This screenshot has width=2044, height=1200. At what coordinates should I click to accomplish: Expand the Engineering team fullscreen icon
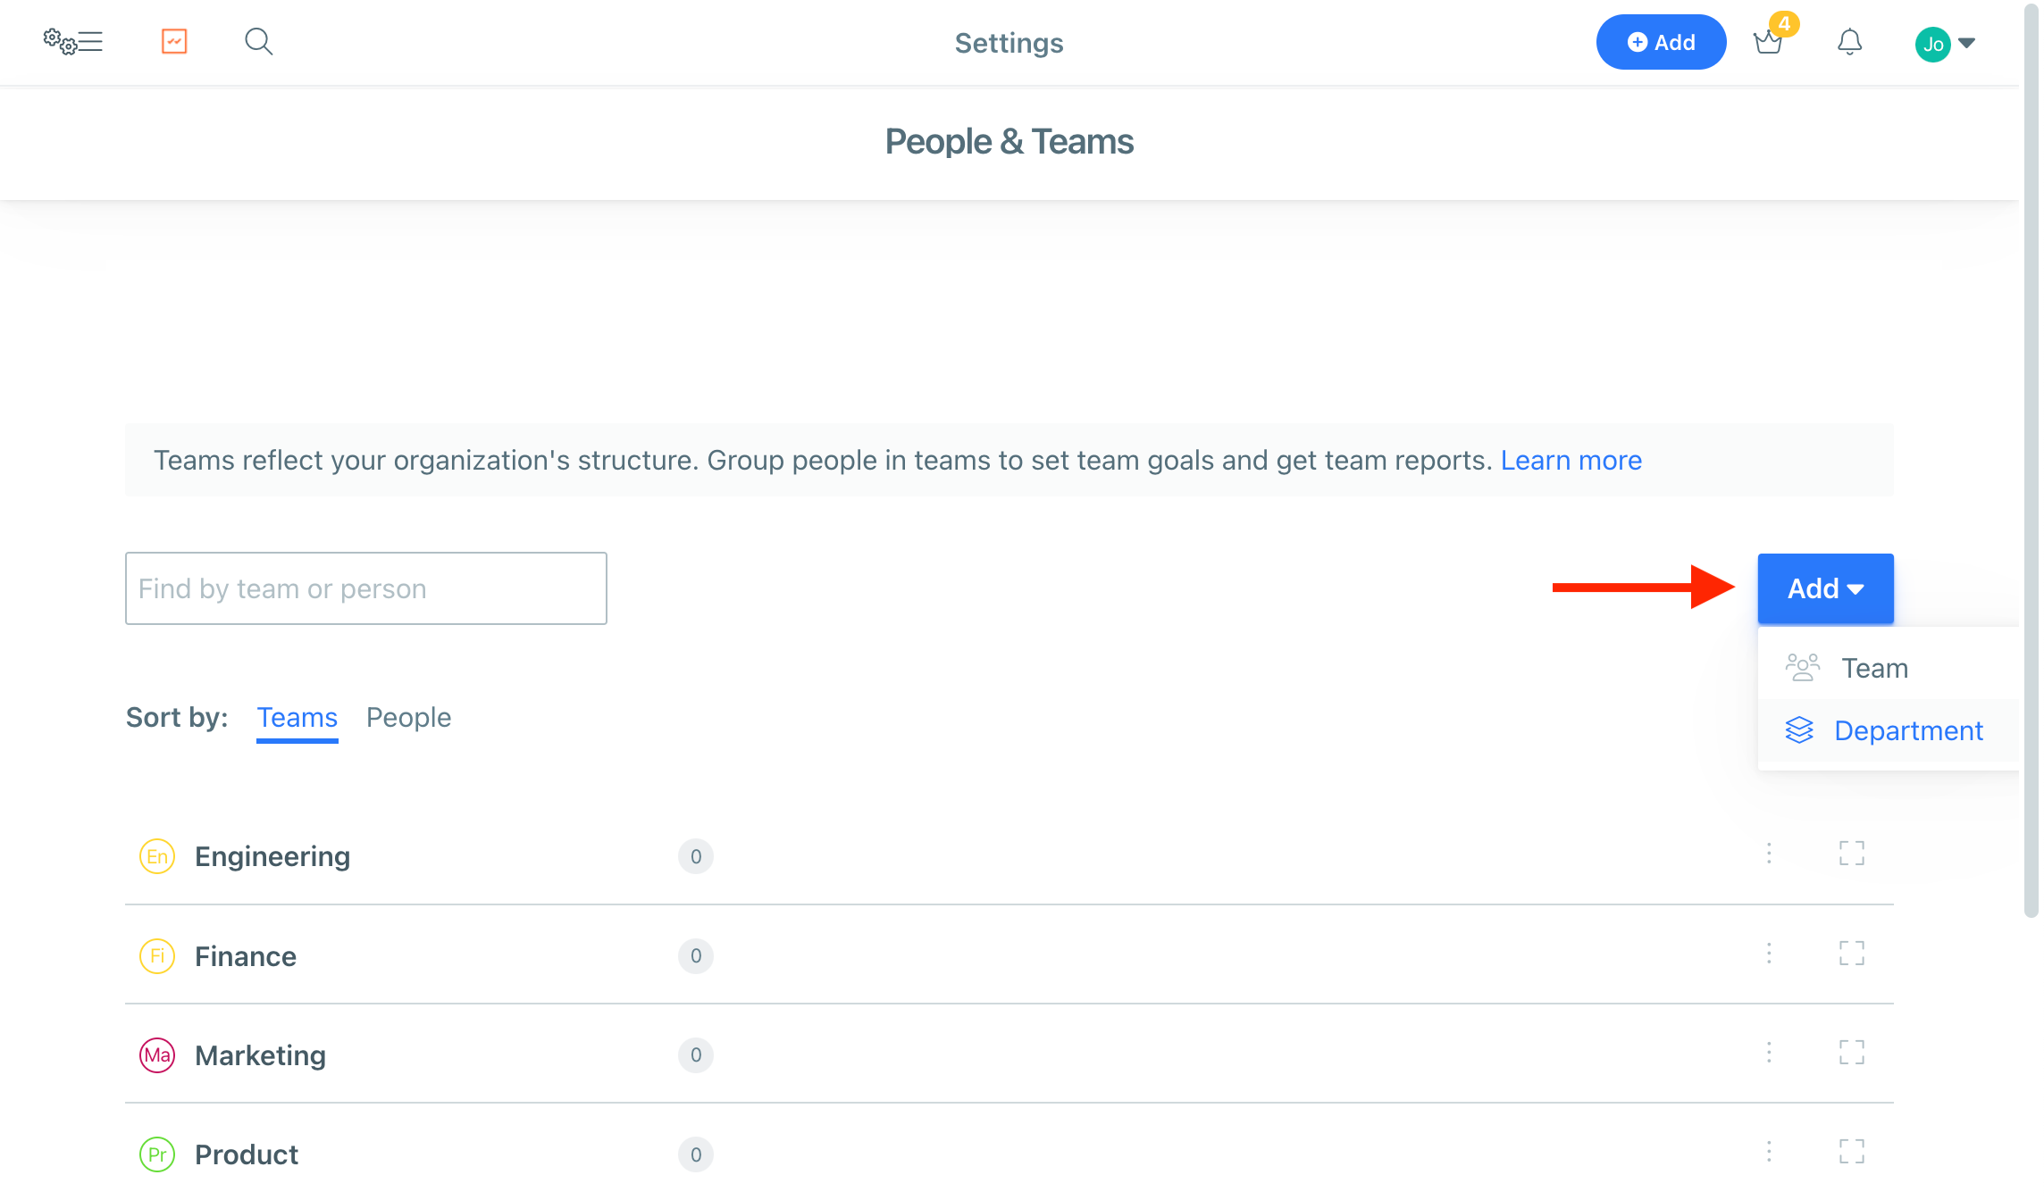click(x=1852, y=854)
